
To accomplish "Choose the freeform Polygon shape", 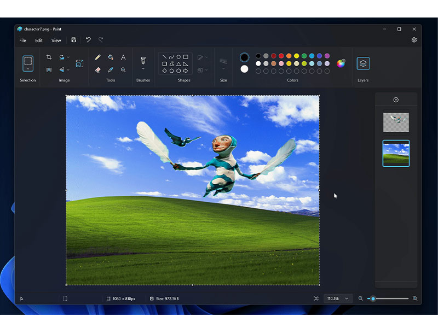I will tap(171, 64).
